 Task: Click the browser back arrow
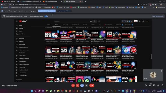[x=2, y=4]
